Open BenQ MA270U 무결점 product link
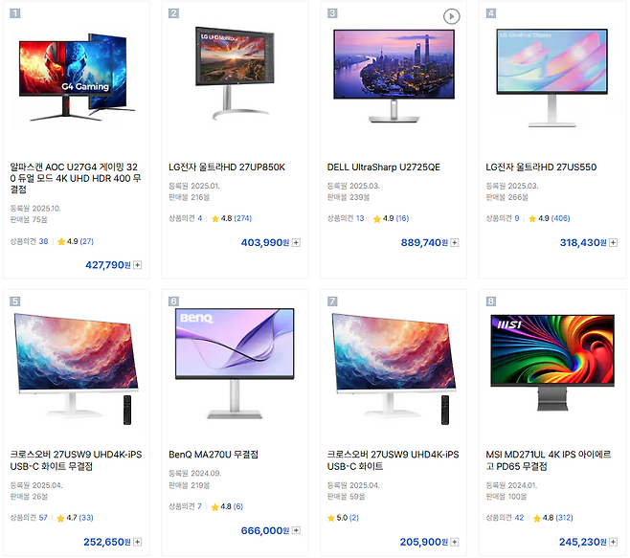Viewport: 630px width, 558px height. click(x=214, y=455)
